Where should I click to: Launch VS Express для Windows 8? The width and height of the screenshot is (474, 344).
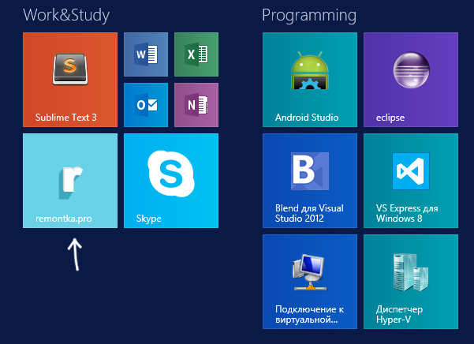tap(411, 181)
